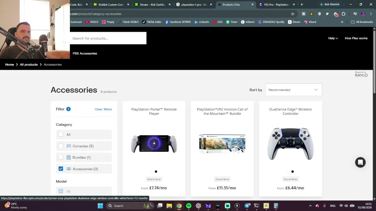Open the Chrome Extensions puzzle icon
376x211 pixels.
343,14
